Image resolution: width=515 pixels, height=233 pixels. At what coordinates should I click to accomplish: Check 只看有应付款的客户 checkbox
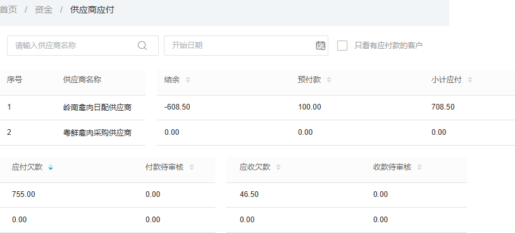tap(342, 46)
